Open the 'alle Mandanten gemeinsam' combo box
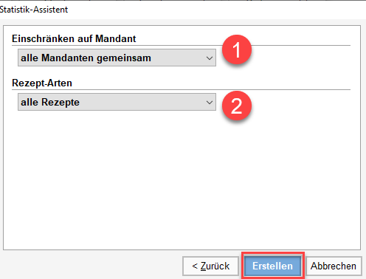366x279 pixels. click(x=117, y=58)
